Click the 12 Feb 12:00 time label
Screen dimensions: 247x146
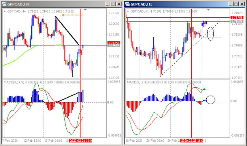coord(32,140)
